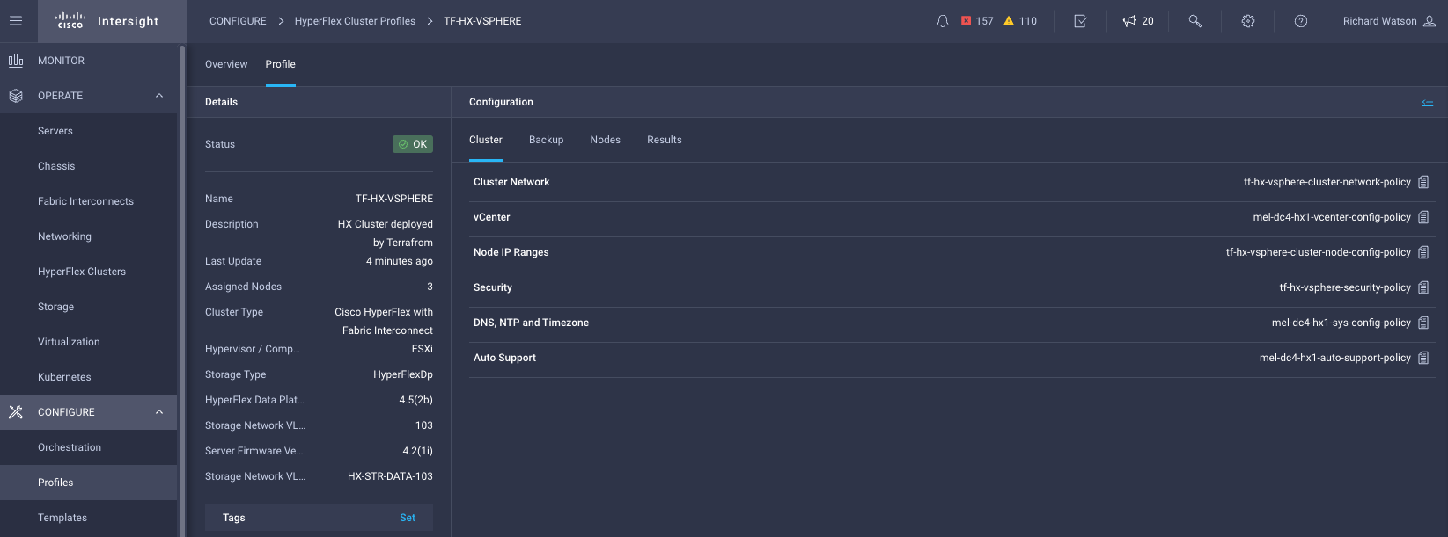1448x537 pixels.
Task: Click the mel-dc4-hx1-sys-config-policy name
Action: [1341, 323]
